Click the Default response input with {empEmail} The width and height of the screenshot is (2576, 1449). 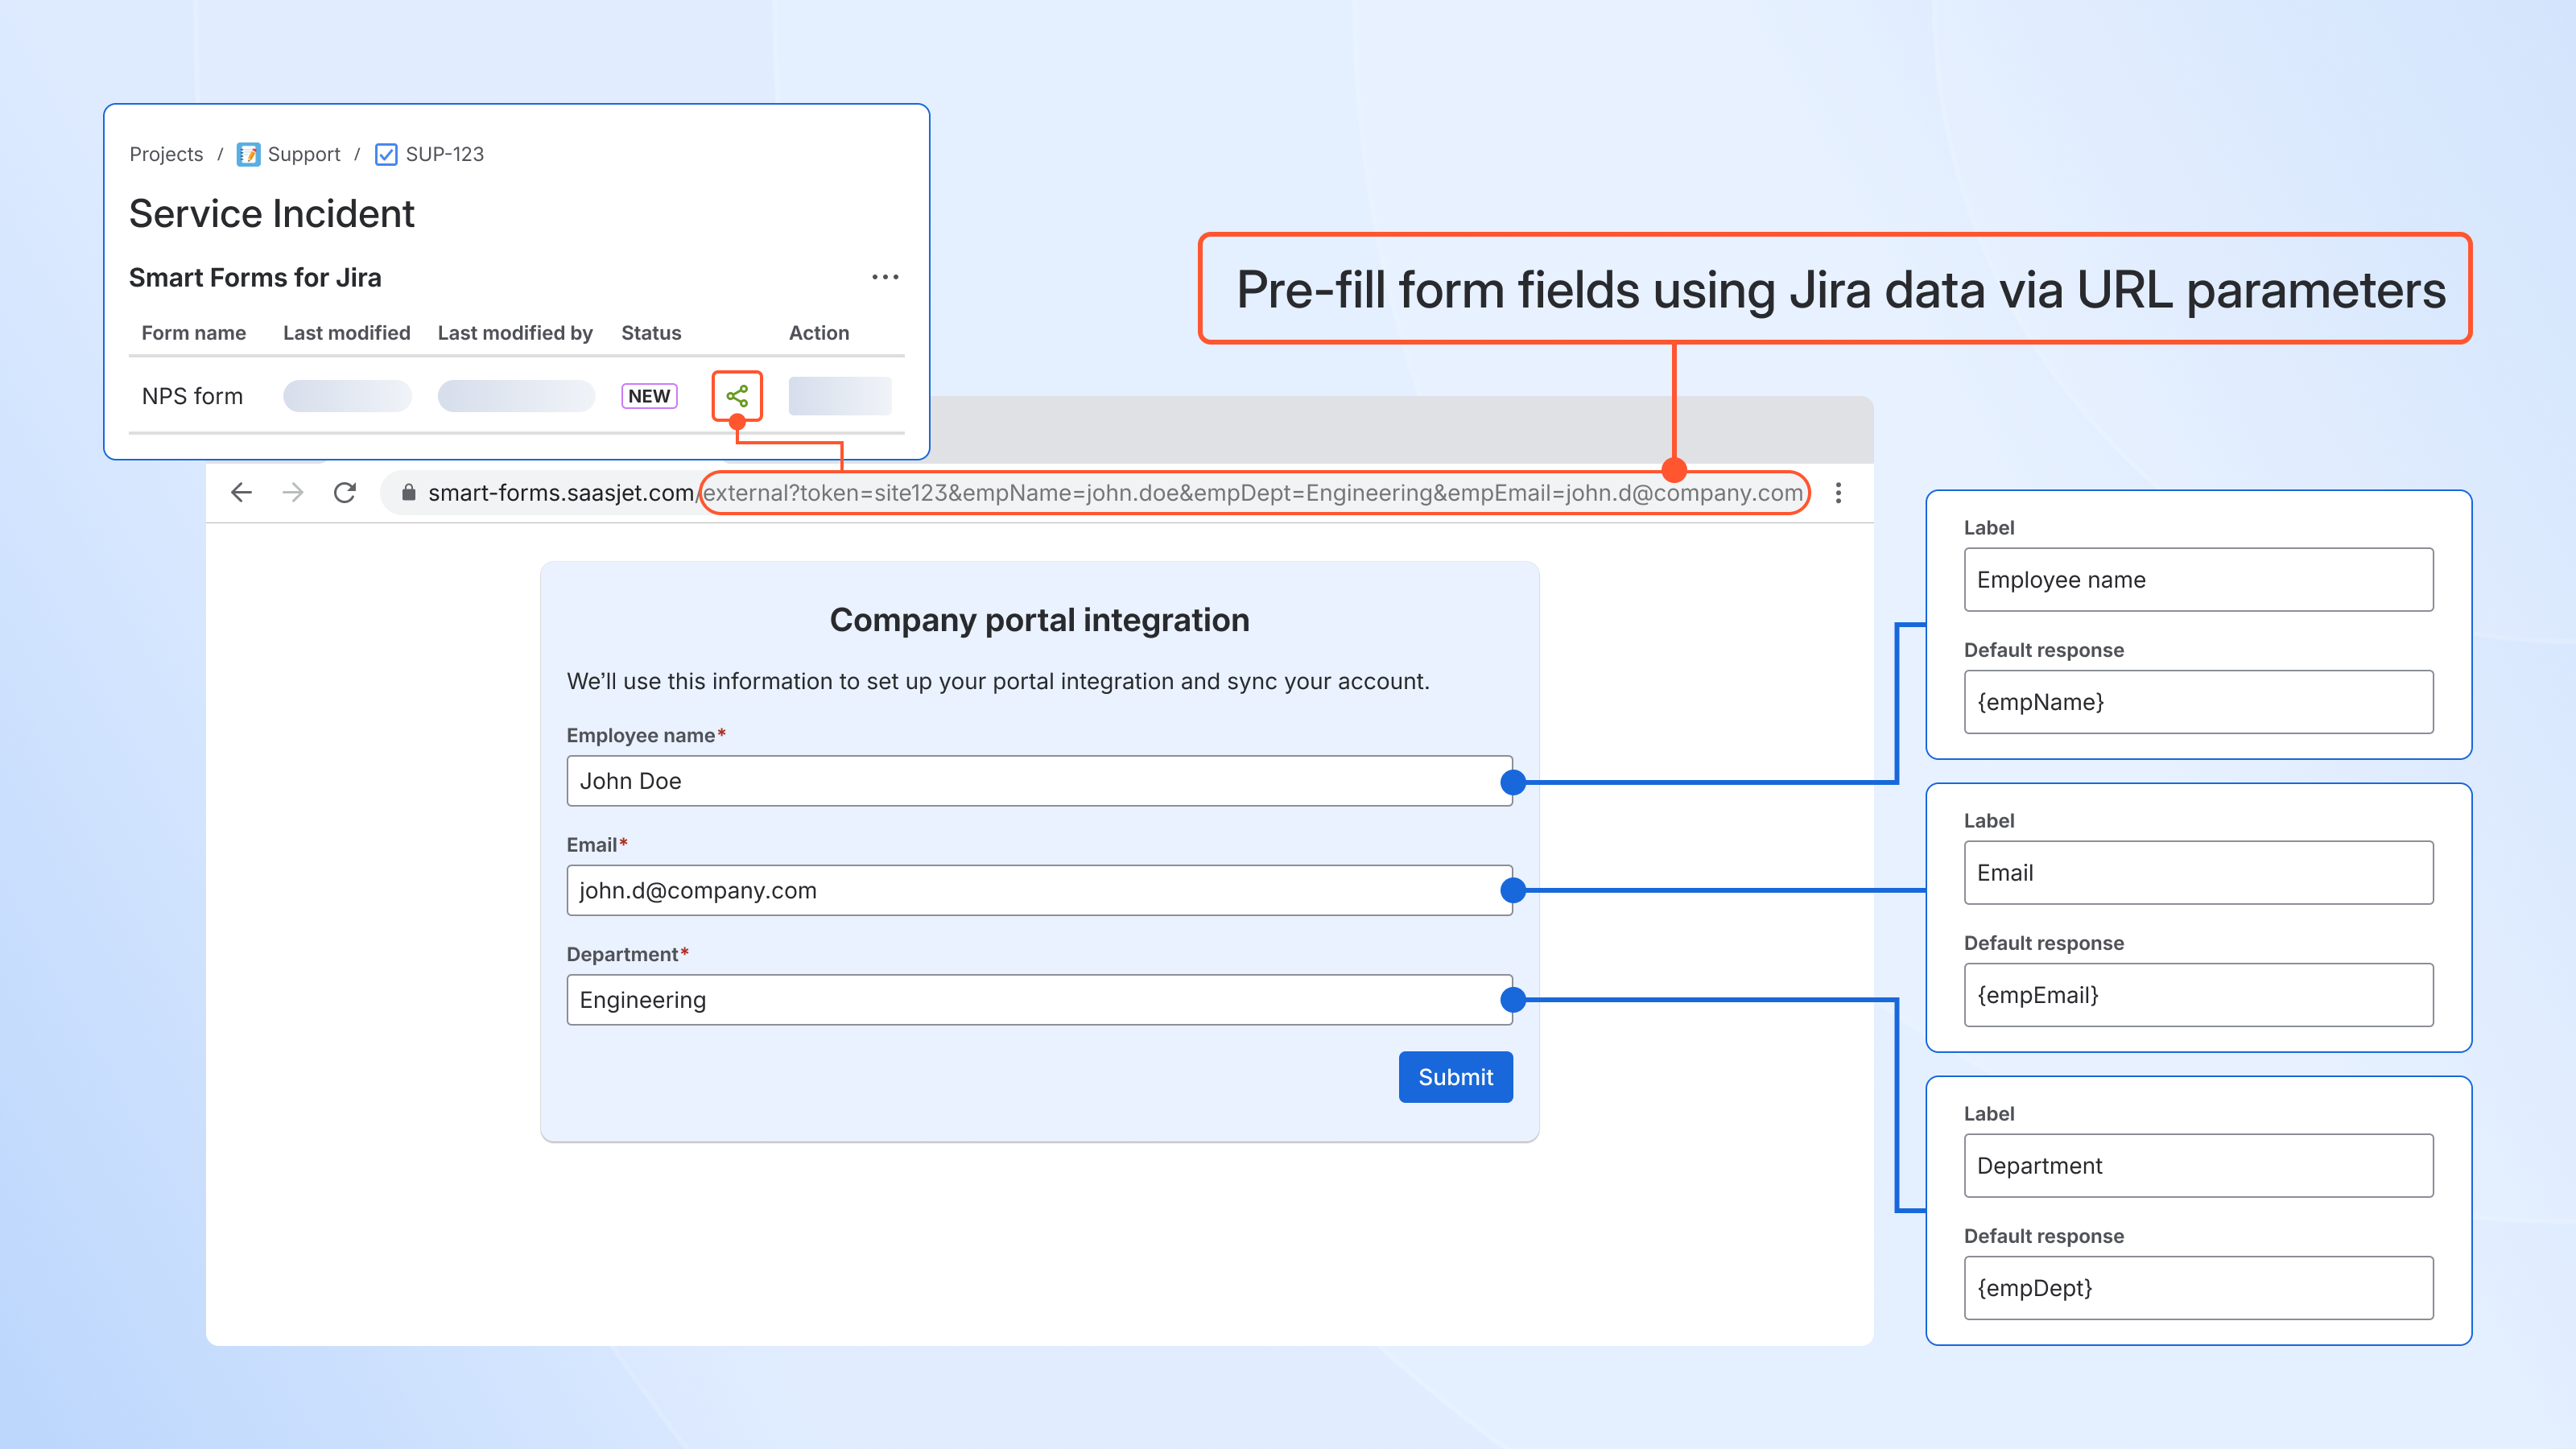point(2198,995)
